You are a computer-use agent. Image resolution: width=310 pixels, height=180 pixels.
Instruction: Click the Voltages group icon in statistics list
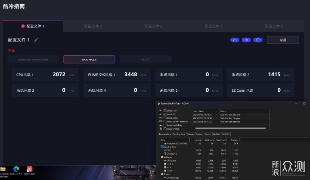[162, 157]
